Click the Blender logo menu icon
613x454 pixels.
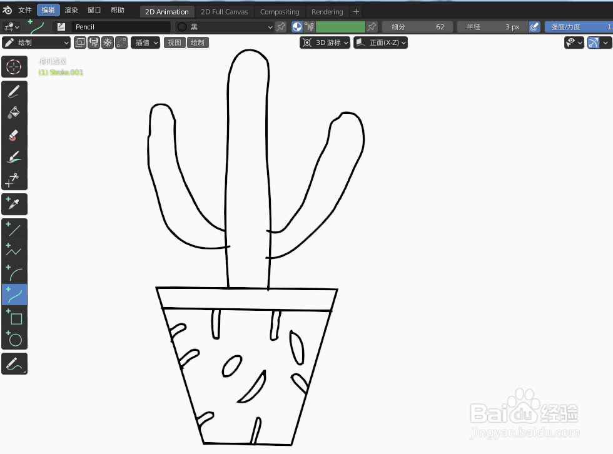[7, 10]
